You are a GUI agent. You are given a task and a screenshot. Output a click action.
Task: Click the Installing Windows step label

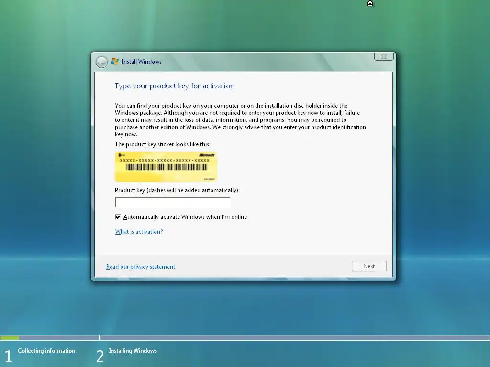tap(133, 351)
